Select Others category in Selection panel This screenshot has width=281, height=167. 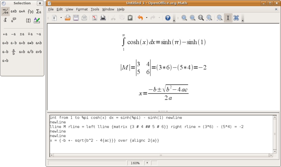coord(14,20)
